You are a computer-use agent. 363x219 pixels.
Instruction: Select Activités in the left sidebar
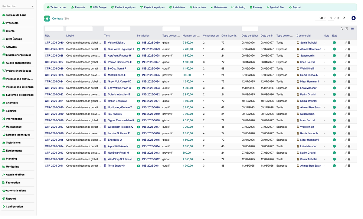[11, 47]
